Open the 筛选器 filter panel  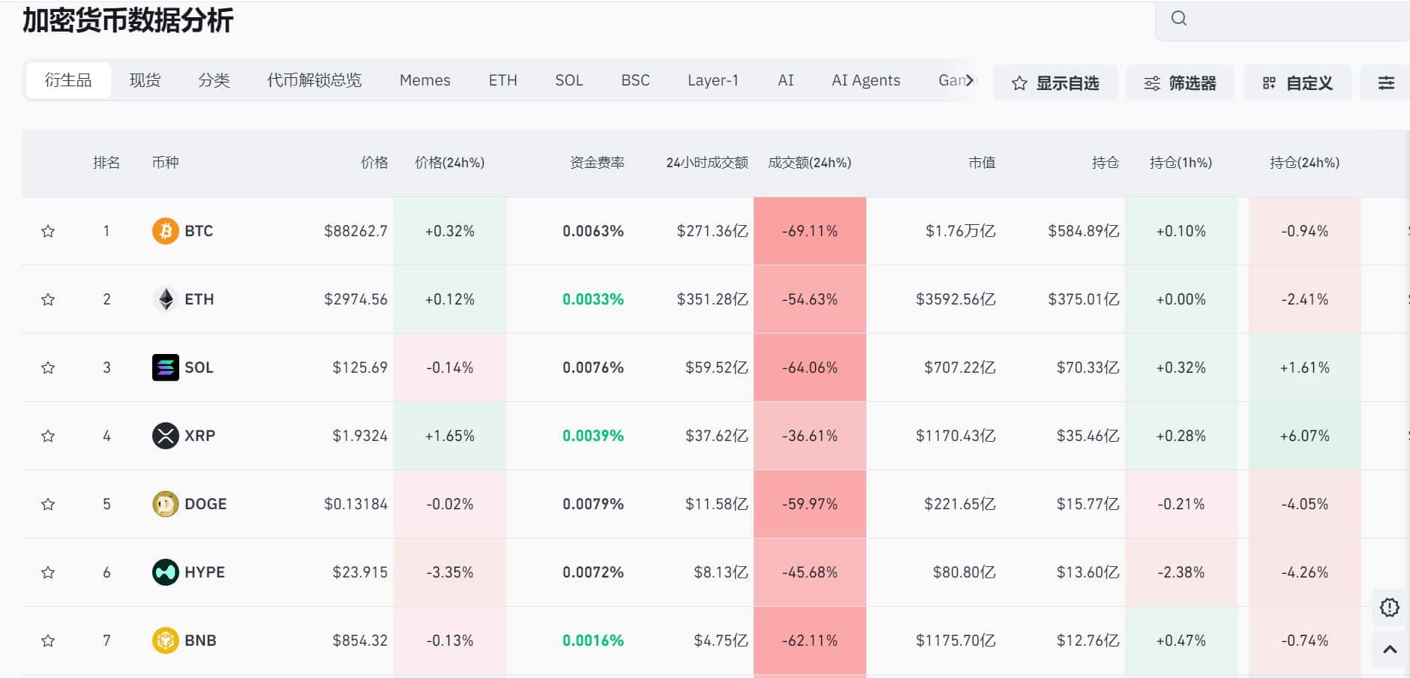(x=1180, y=83)
